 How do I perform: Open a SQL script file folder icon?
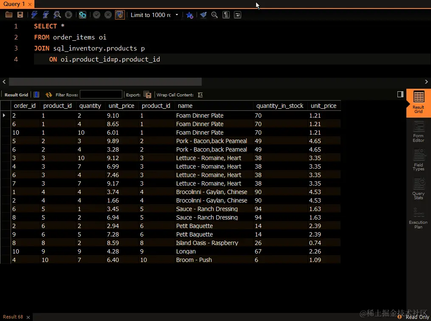[9, 15]
